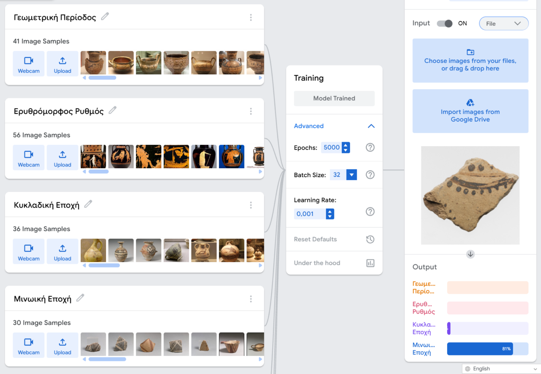The image size is (541, 374).
Task: Click the Reset Defaults history icon
Action: click(x=370, y=239)
